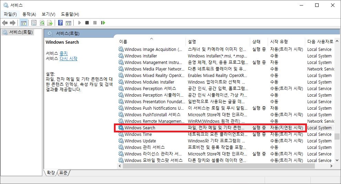
Task: Select the Windows Perception 서비스 name
Action: [x=150, y=88]
